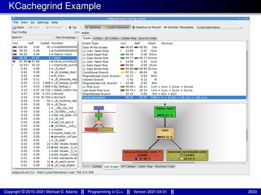The height and width of the screenshot is (195, 261).
Task: Sort the function list by Called column
Action: pyautogui.click(x=45, y=43)
